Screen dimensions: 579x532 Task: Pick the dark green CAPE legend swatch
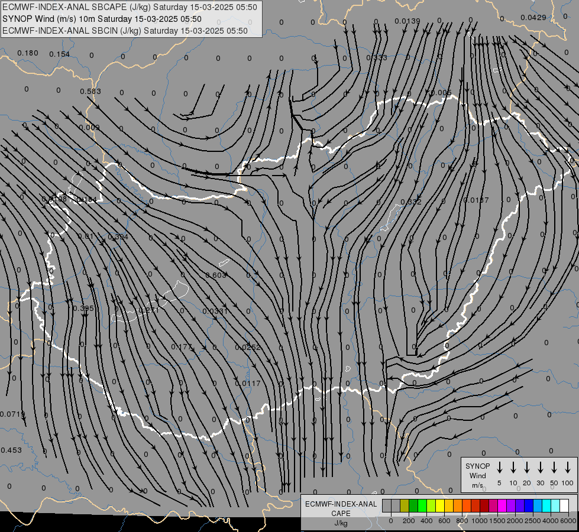[x=413, y=505]
